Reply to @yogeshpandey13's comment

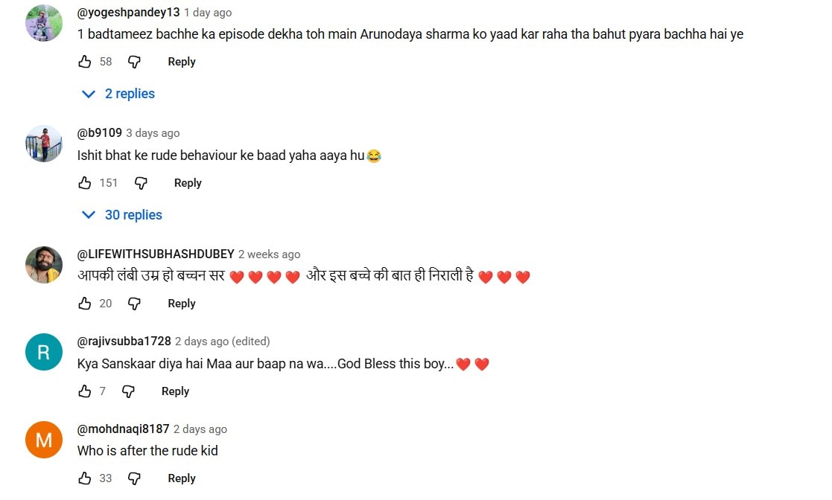(182, 62)
